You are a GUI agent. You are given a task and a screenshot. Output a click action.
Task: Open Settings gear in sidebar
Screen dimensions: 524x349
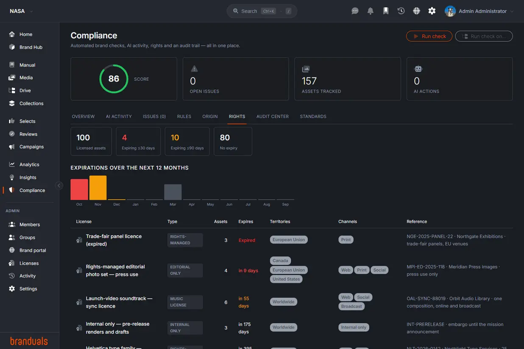point(12,289)
